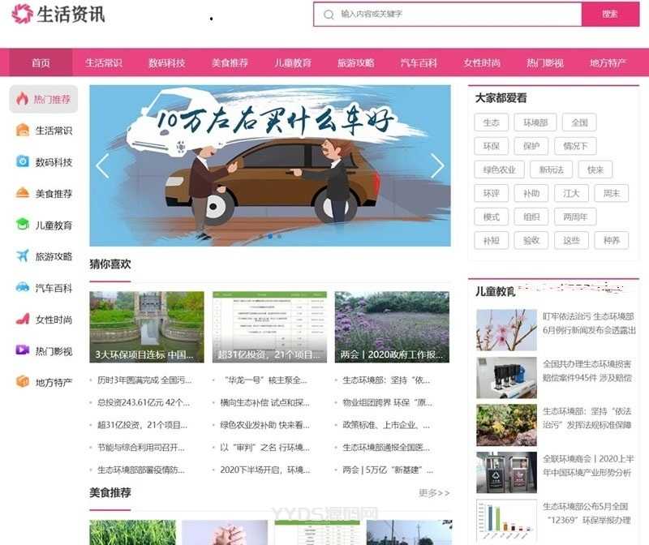This screenshot has height=545, width=649.
Task: Click the camera icon beside 数码科技
Action: [23, 161]
